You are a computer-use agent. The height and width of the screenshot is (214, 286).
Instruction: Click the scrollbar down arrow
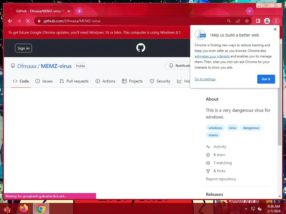pyautogui.click(x=280, y=196)
